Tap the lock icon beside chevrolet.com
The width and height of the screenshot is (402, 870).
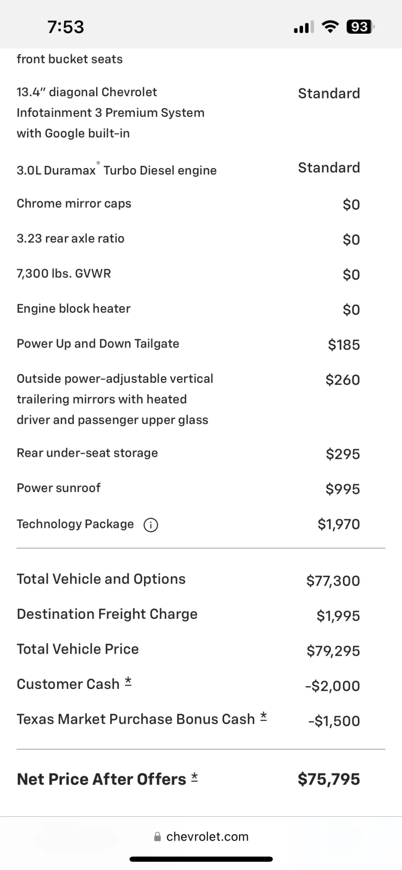(158, 837)
